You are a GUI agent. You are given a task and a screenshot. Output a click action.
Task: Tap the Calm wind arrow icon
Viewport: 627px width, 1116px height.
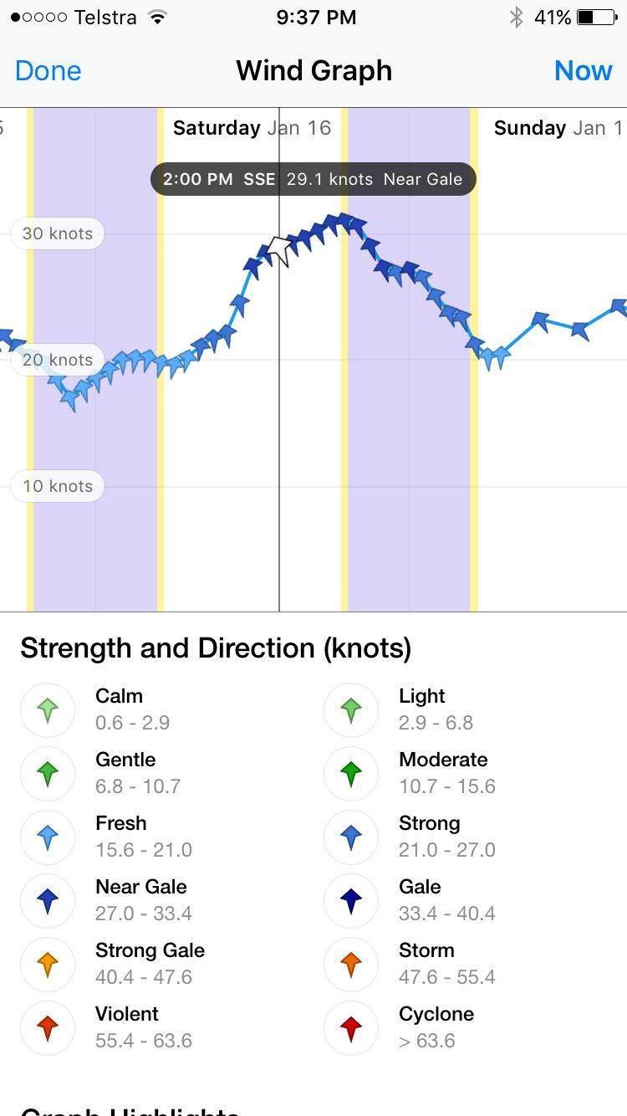(x=48, y=710)
